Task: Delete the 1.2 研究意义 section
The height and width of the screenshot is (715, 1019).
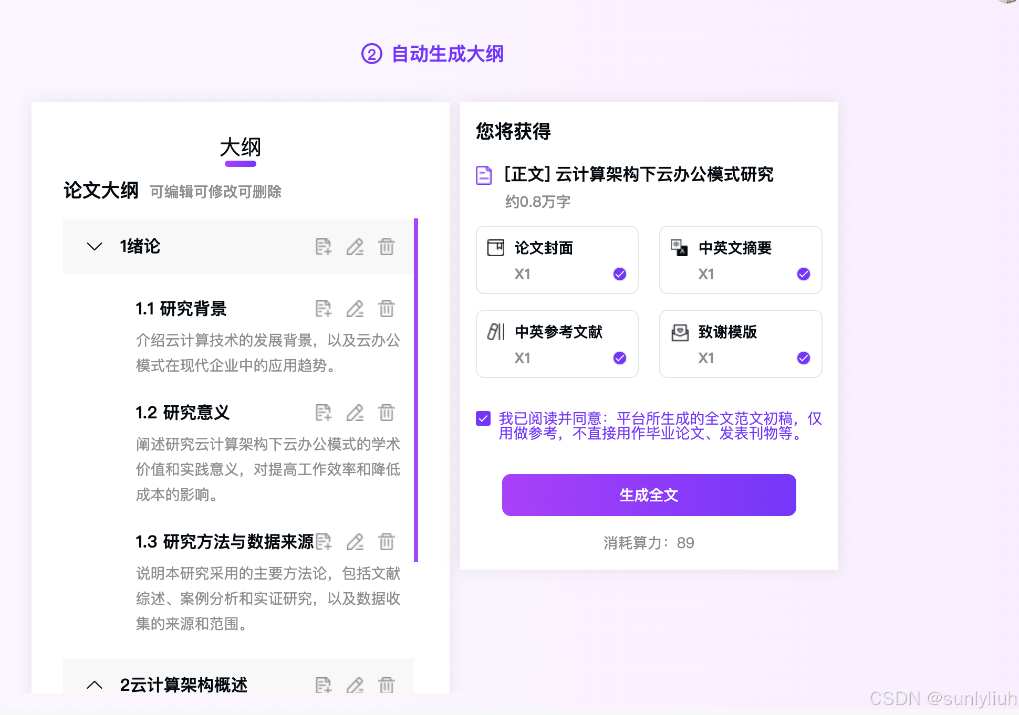Action: [387, 413]
